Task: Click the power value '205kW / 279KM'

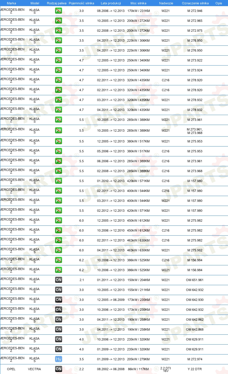Action: pos(138,359)
